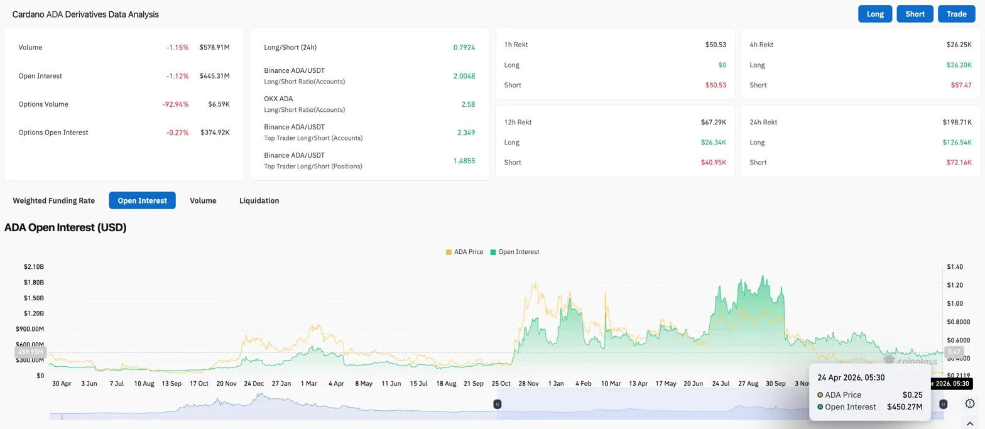Click the left range slider handle
The image size is (985, 429).
497,405
